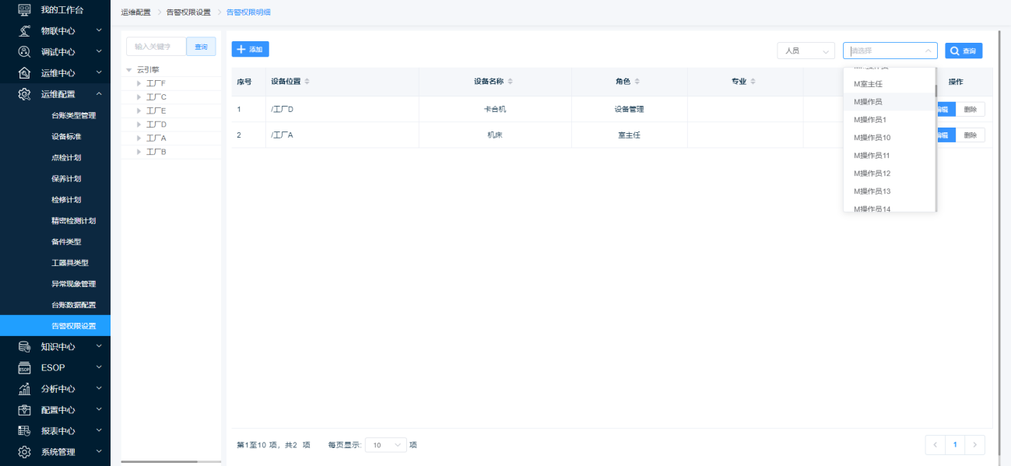Click the 运维中心 house icon
The width and height of the screenshot is (1011, 466).
tap(24, 73)
